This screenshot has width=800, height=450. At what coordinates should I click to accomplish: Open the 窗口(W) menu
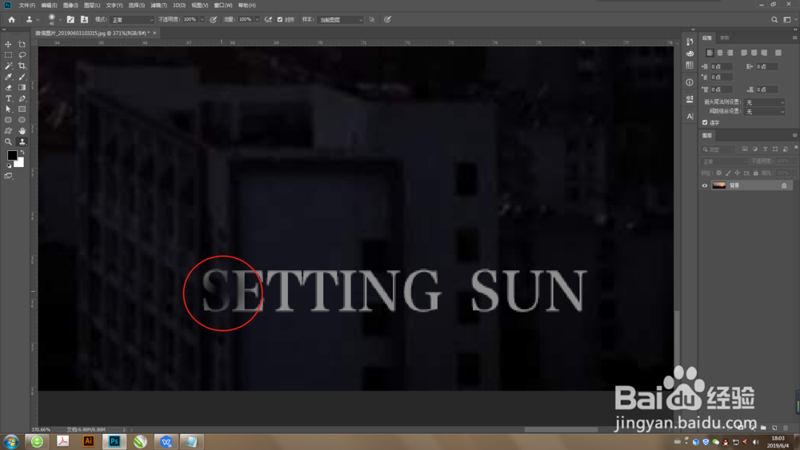[x=223, y=5]
